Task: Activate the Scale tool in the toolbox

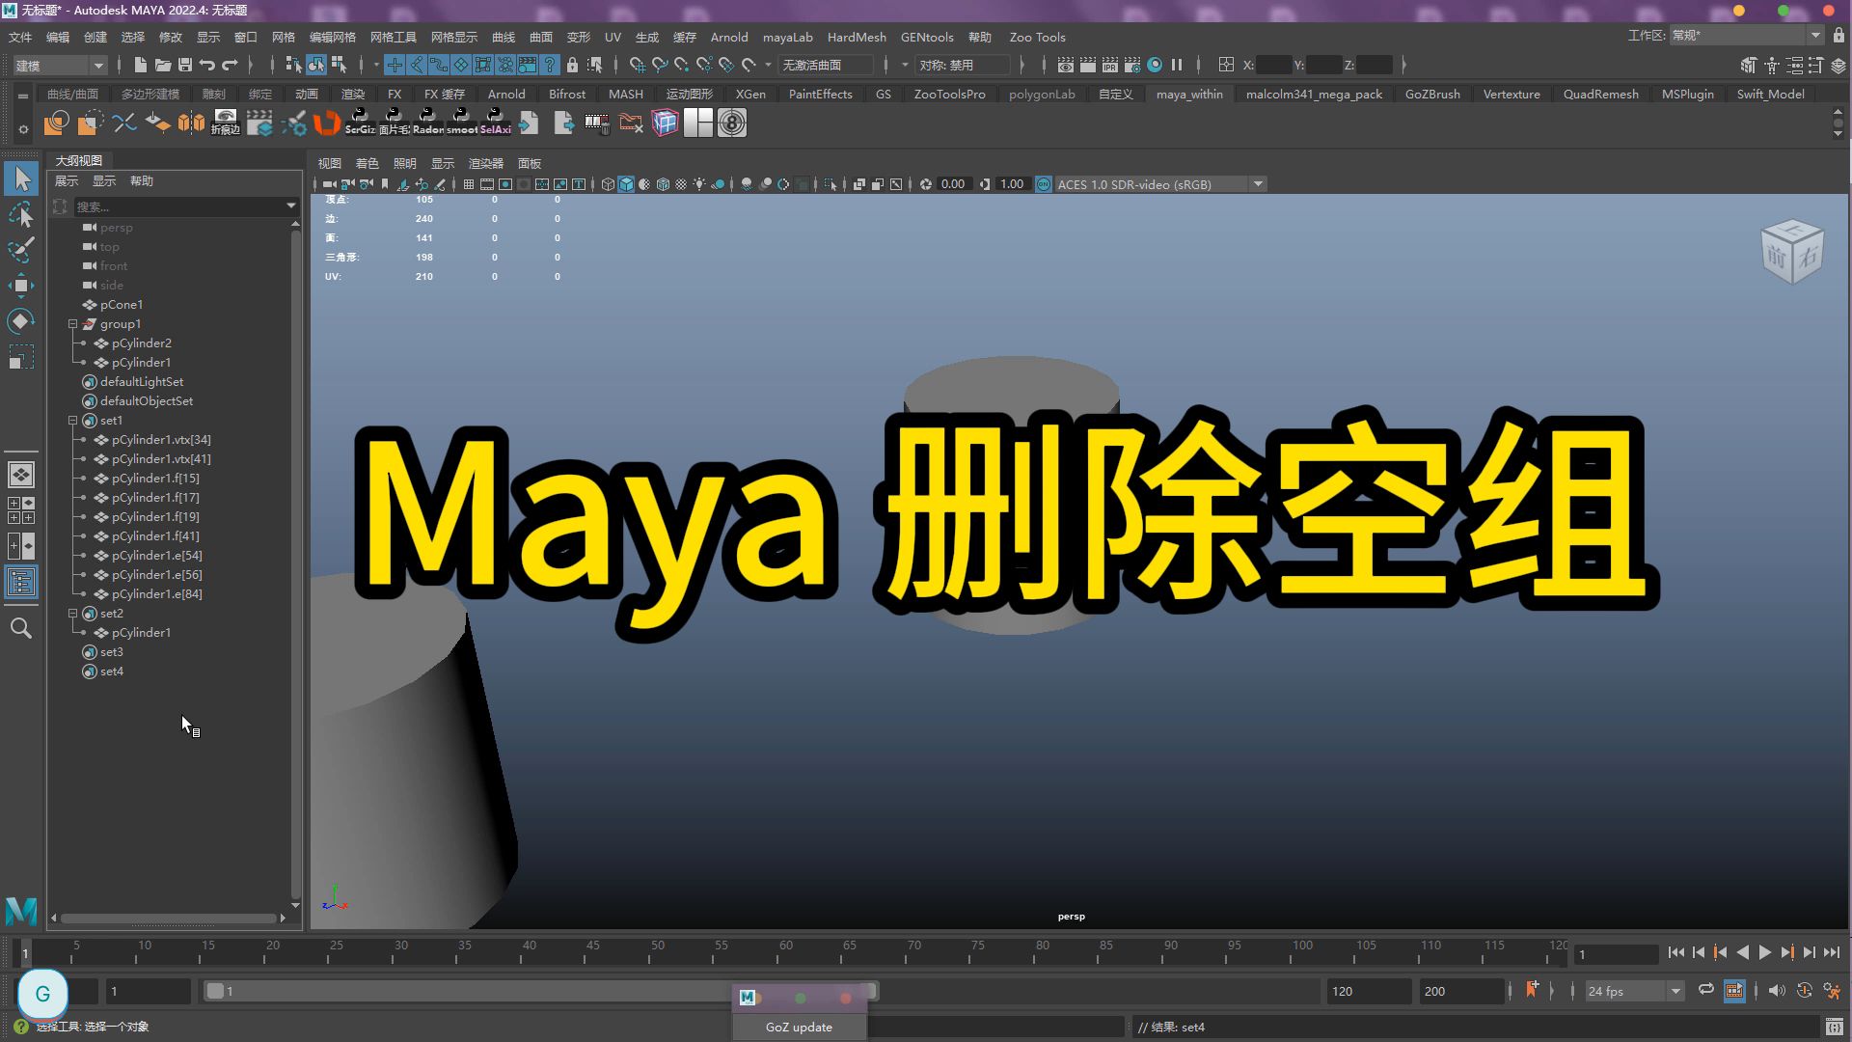Action: 21,356
